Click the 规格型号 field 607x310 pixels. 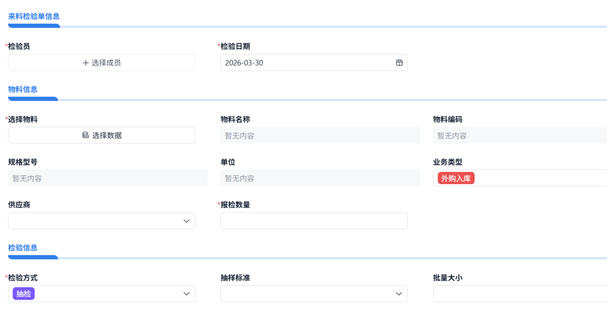point(108,178)
